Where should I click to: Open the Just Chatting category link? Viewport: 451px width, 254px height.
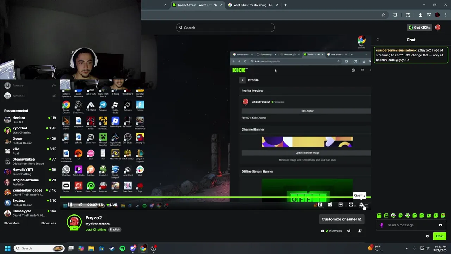click(x=95, y=229)
